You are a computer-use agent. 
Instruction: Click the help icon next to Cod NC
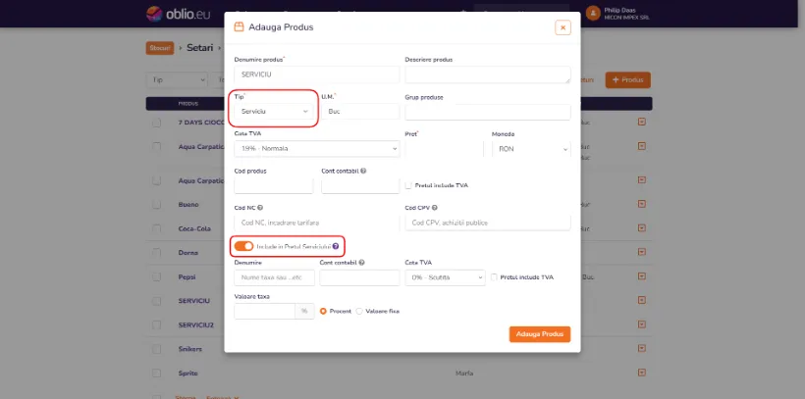260,208
